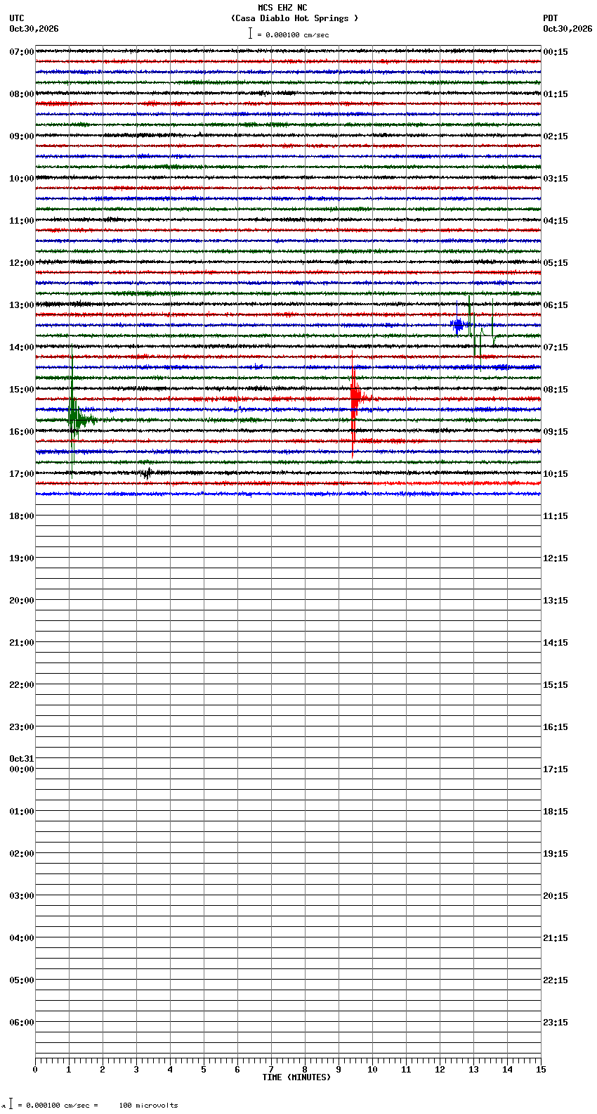Click the '00:15' PDT time label
The image size is (597, 1114).
tap(556, 52)
